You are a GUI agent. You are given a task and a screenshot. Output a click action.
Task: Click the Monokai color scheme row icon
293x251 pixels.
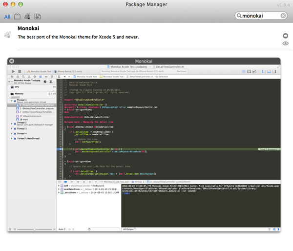point(7,35)
